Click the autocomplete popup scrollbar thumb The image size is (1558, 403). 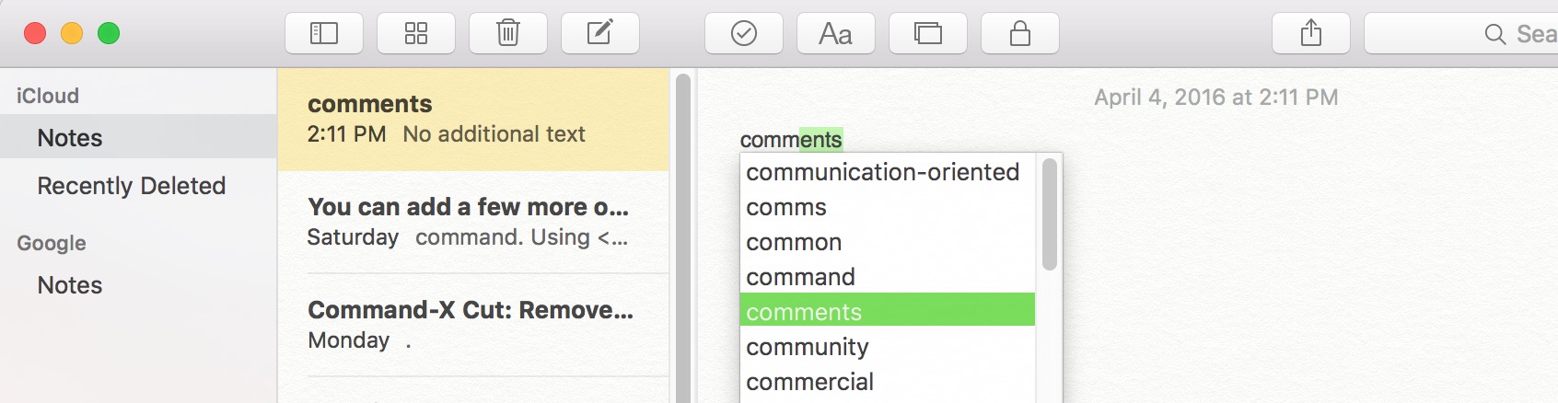pos(1050,214)
